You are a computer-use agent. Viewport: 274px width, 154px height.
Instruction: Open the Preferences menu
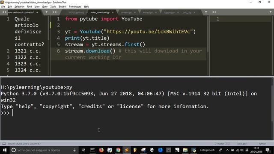75,7
